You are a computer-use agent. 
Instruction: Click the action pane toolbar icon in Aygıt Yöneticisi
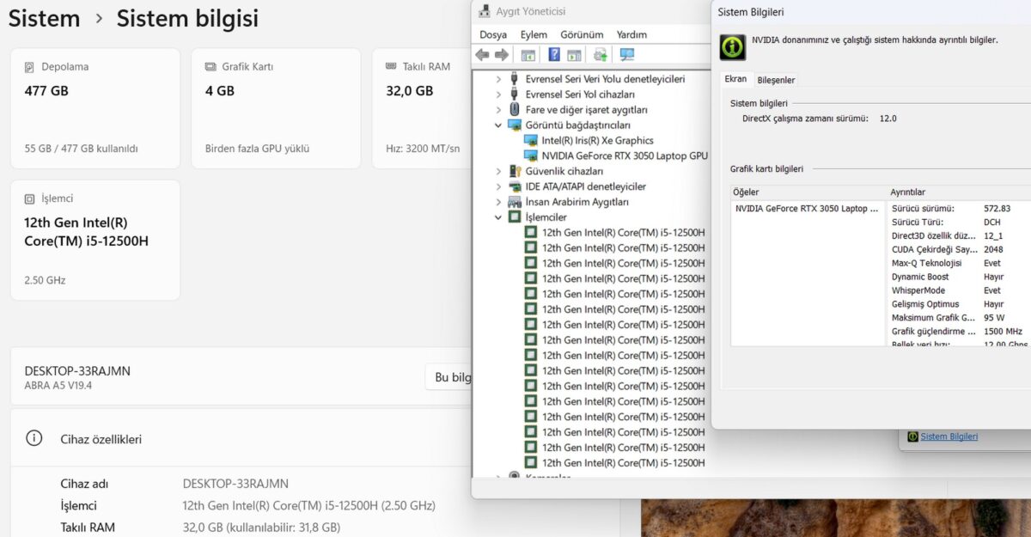pyautogui.click(x=574, y=55)
